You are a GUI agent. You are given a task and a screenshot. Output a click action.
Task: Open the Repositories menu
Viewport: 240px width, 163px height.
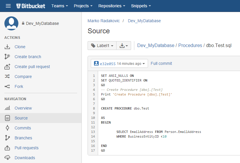coord(112,6)
